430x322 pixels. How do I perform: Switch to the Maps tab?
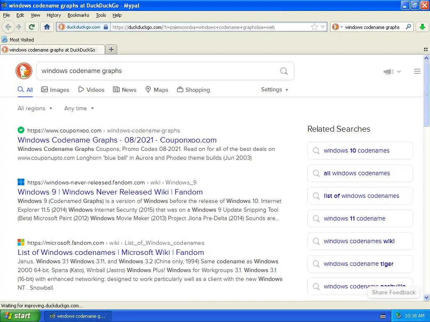point(157,90)
